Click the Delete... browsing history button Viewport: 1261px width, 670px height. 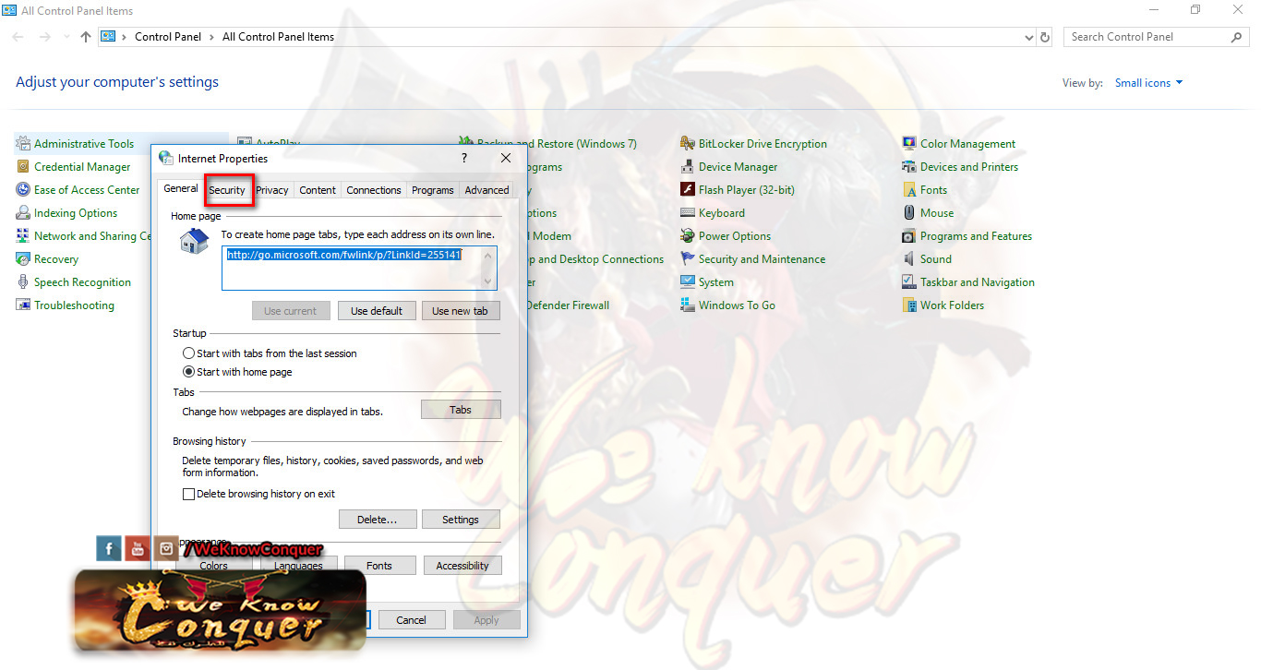[x=378, y=520]
